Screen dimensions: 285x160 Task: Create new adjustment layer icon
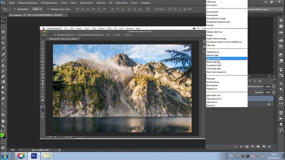click(252, 147)
